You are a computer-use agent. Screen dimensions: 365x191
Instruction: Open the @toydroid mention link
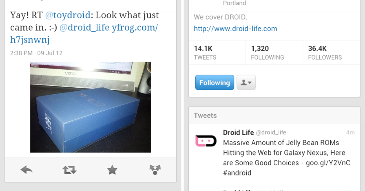(68, 15)
